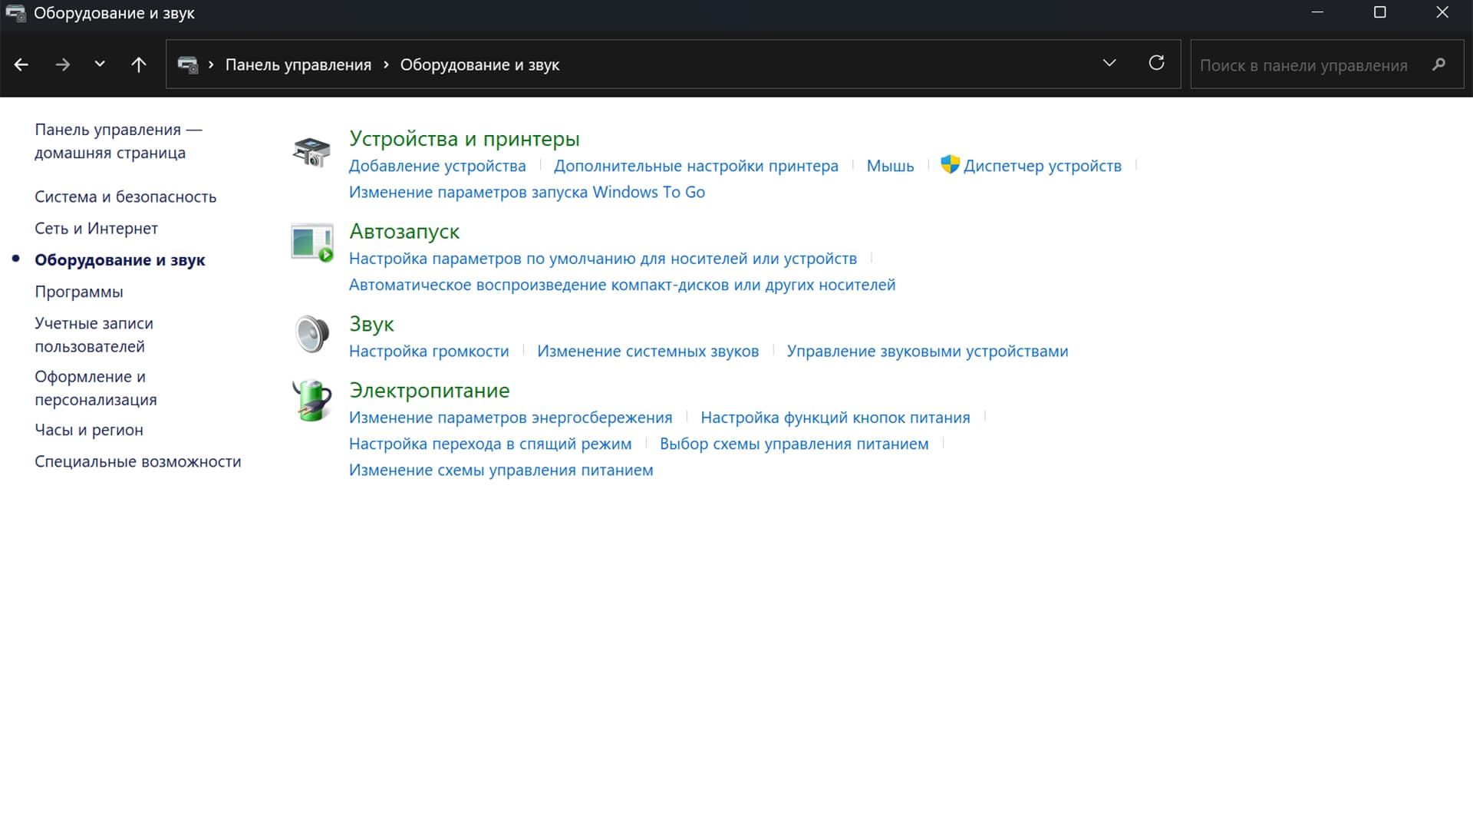Expand the chevron after Панель управления breadcrumb
Image resolution: width=1473 pixels, height=829 pixels.
coord(386,65)
